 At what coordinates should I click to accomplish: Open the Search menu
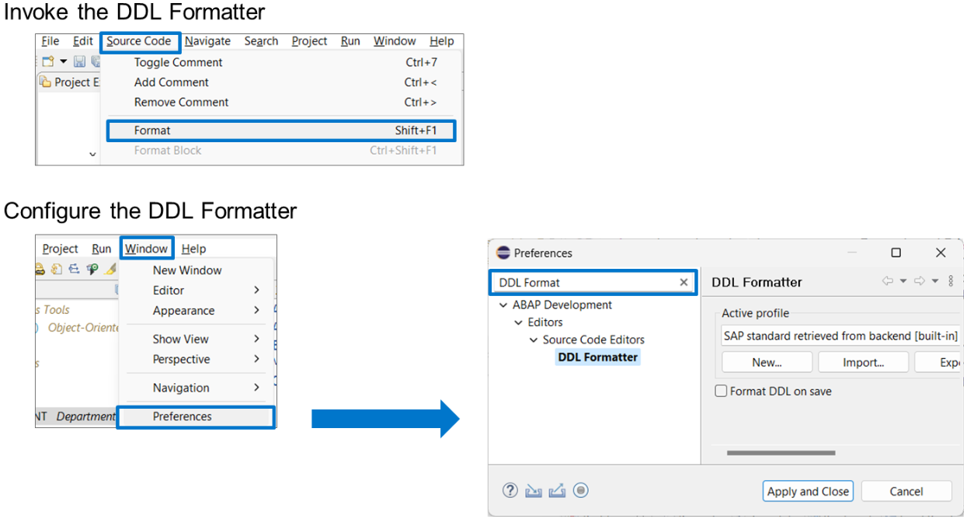coord(261,41)
